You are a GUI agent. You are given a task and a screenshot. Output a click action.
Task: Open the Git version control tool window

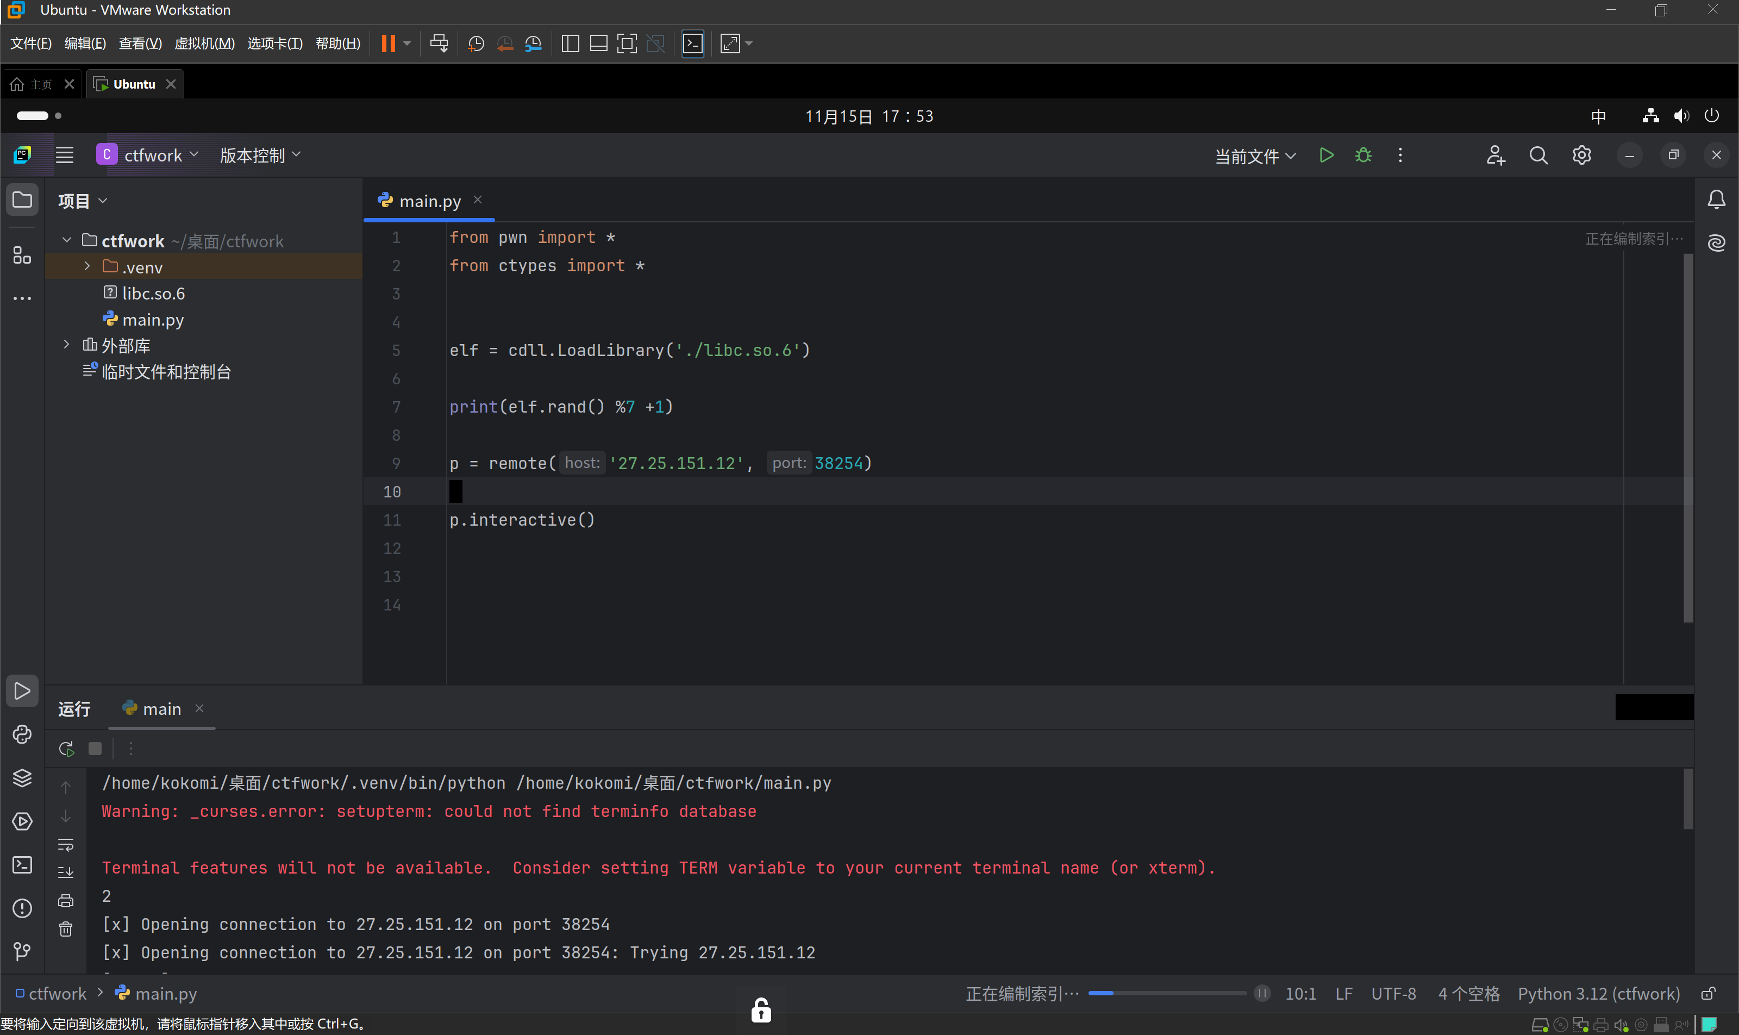tap(22, 951)
